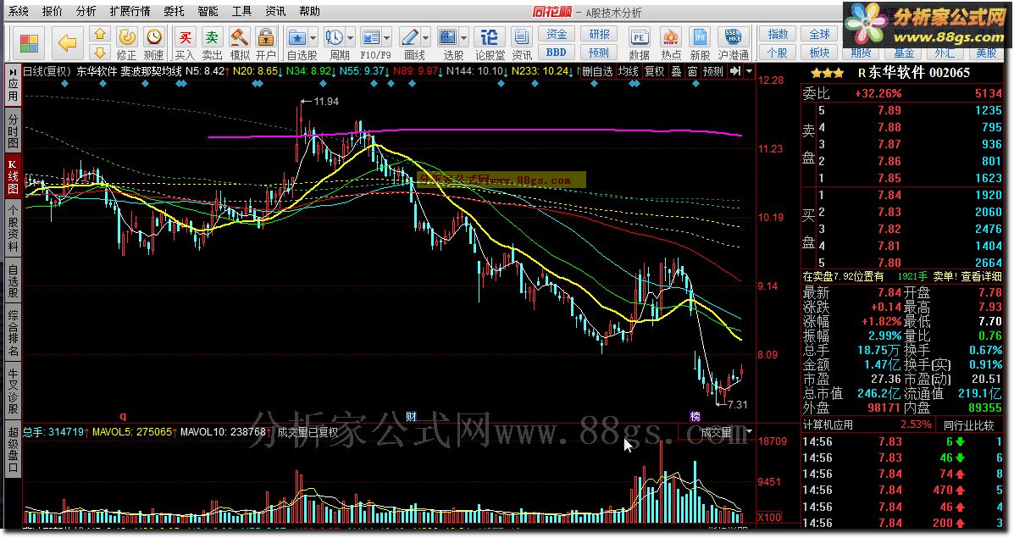
Task: Collapse the left sidebar with arrow icon
Action: 13,71
